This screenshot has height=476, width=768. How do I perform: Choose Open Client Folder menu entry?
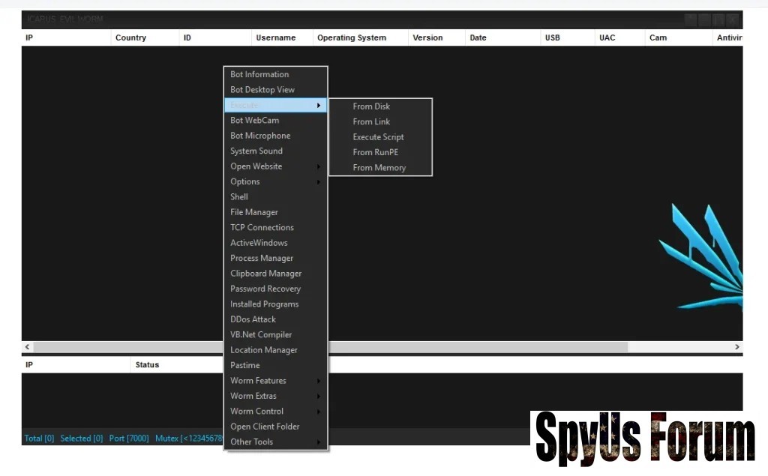pos(265,427)
